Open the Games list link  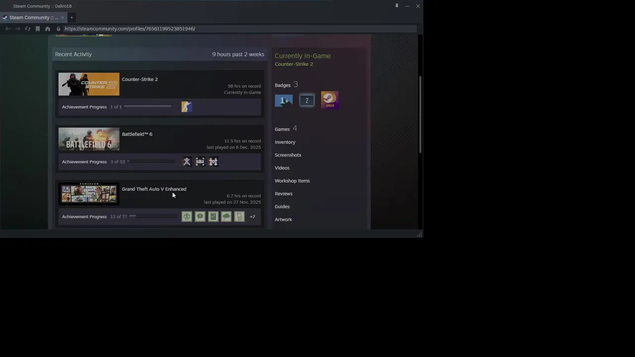(x=282, y=129)
